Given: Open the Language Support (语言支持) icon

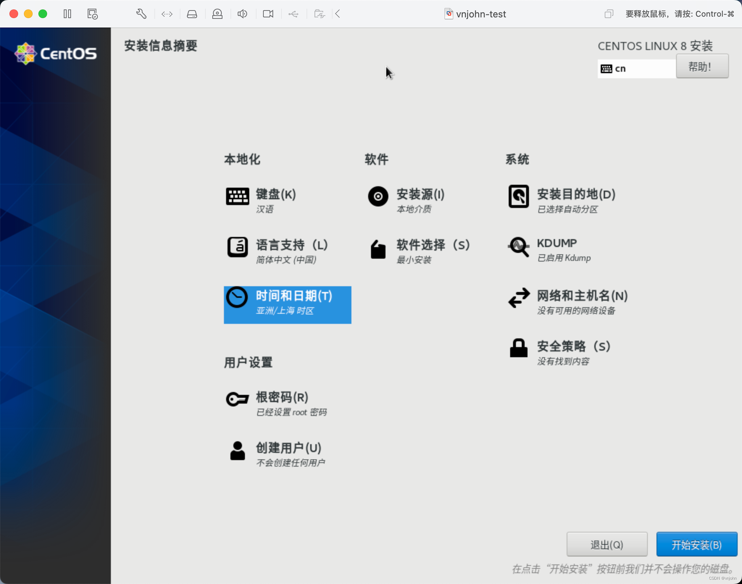Looking at the screenshot, I should tap(237, 247).
